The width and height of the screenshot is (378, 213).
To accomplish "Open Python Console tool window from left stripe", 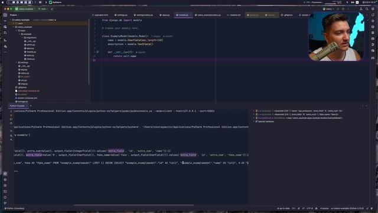I will pos(5,173).
